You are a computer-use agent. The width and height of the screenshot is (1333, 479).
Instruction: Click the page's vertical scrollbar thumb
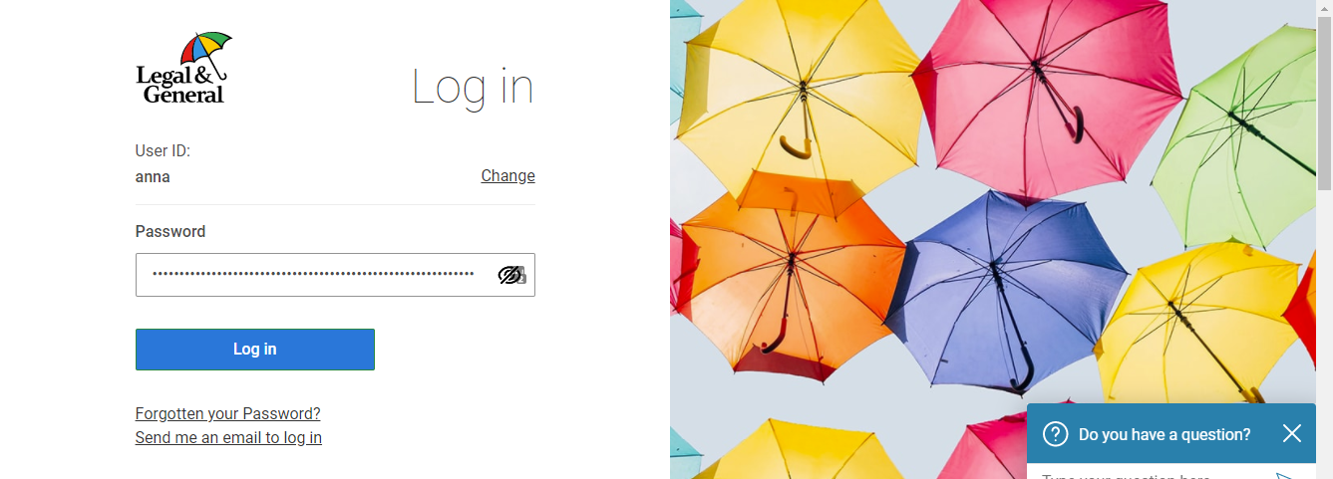coord(1324,104)
